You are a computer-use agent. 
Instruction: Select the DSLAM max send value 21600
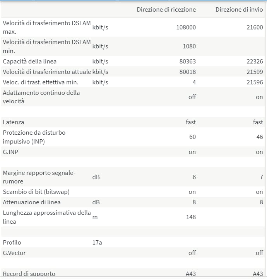click(x=255, y=27)
